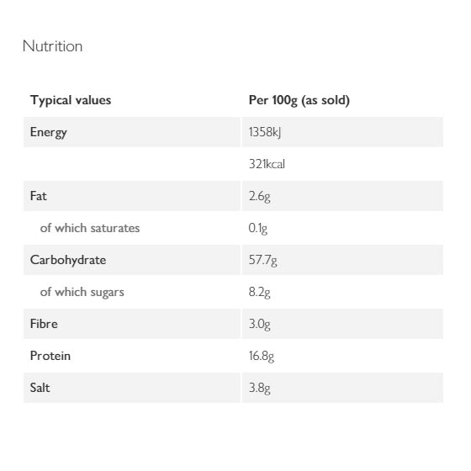Select the 3.8g salt value
Image resolution: width=471 pixels, height=471 pixels.
point(260,389)
